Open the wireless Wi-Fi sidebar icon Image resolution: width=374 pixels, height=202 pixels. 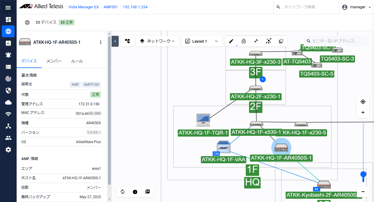tap(8, 114)
